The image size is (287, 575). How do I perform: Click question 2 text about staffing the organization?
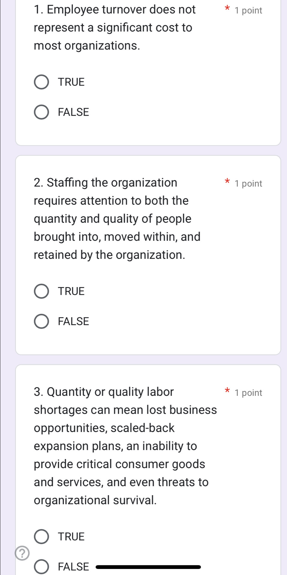(117, 219)
